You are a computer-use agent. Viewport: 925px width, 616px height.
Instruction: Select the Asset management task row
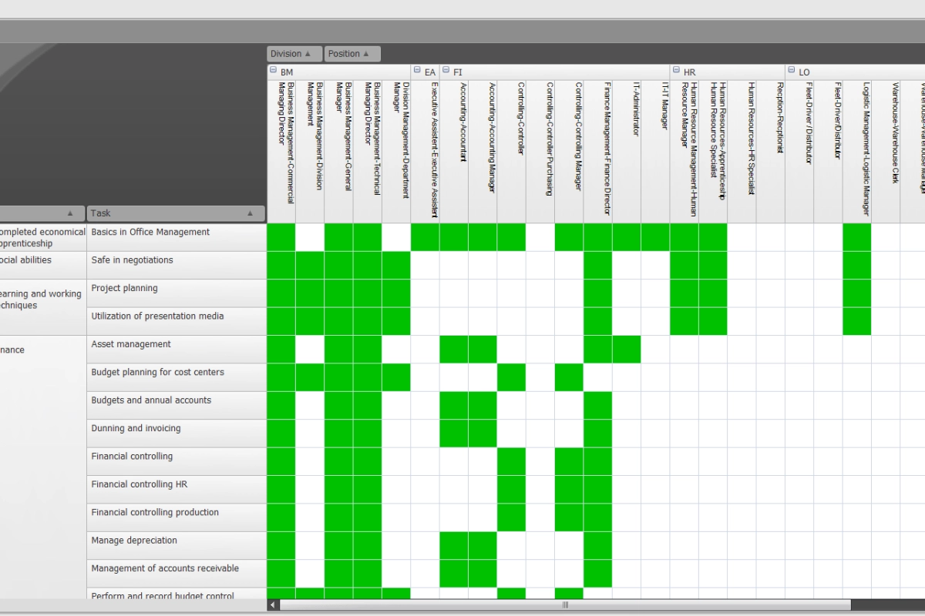pos(176,349)
